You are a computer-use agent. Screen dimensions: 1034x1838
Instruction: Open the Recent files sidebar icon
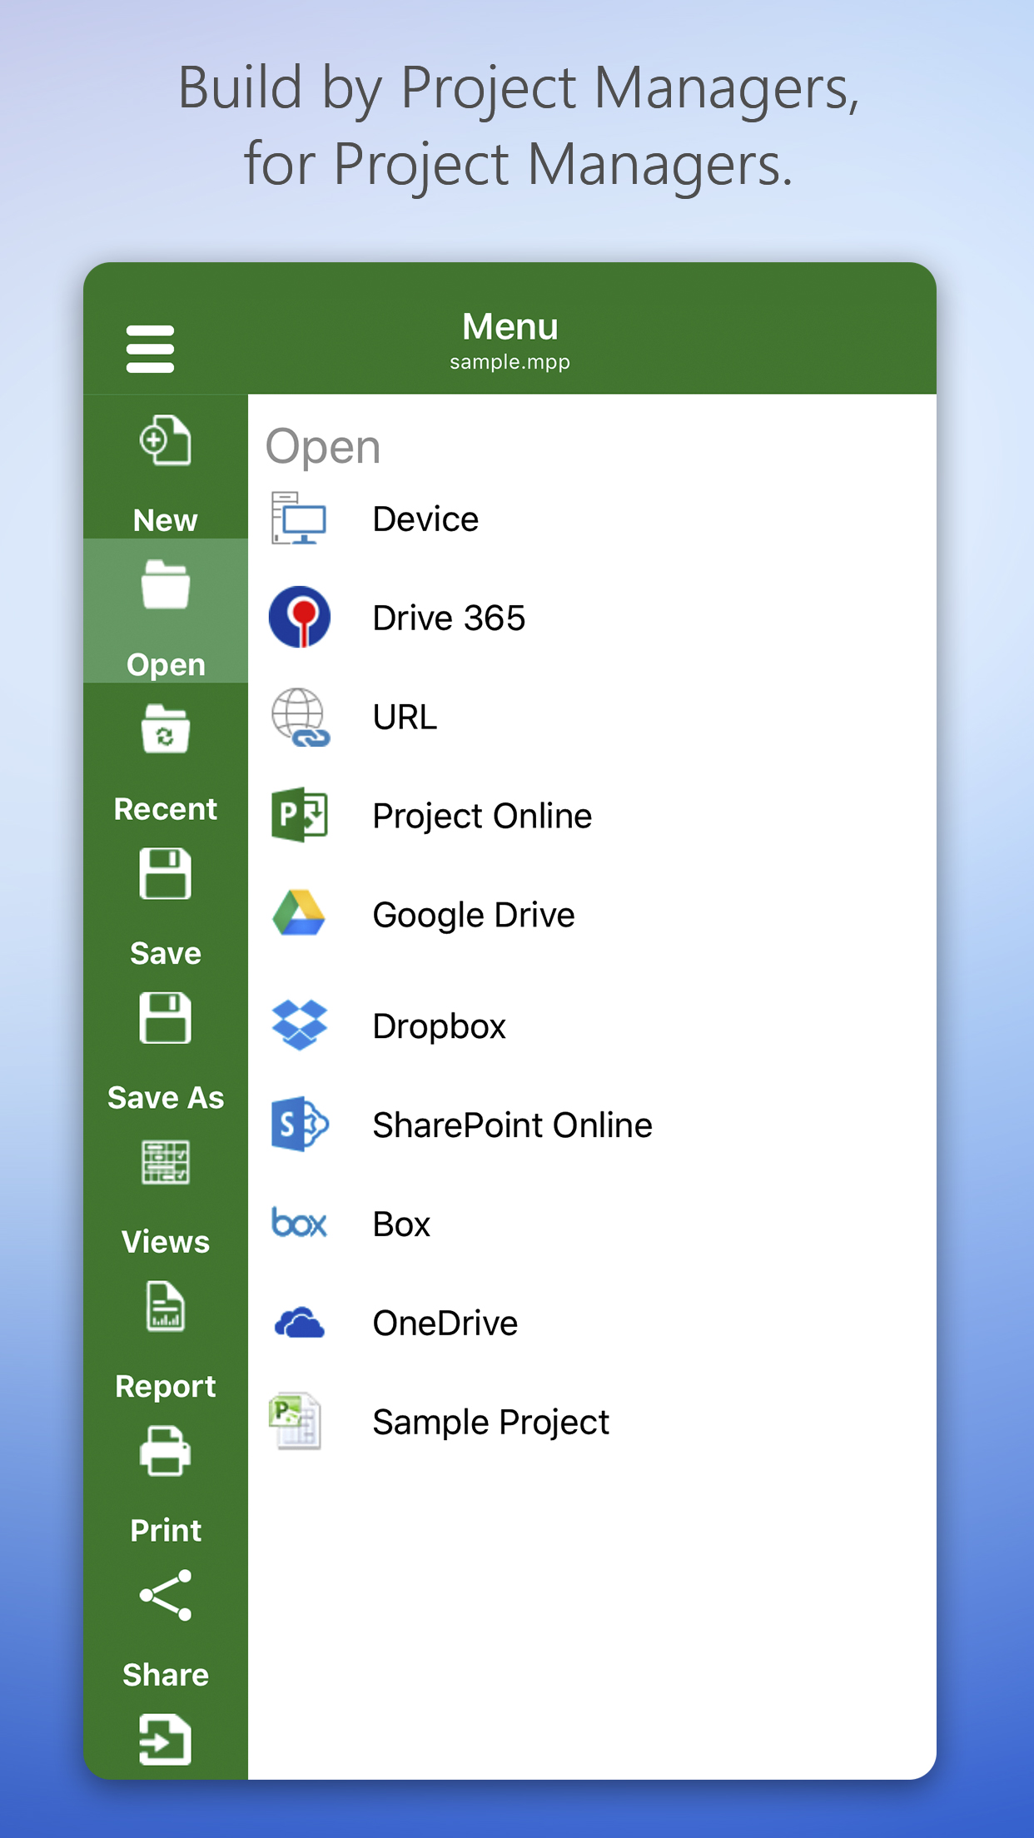tap(166, 730)
